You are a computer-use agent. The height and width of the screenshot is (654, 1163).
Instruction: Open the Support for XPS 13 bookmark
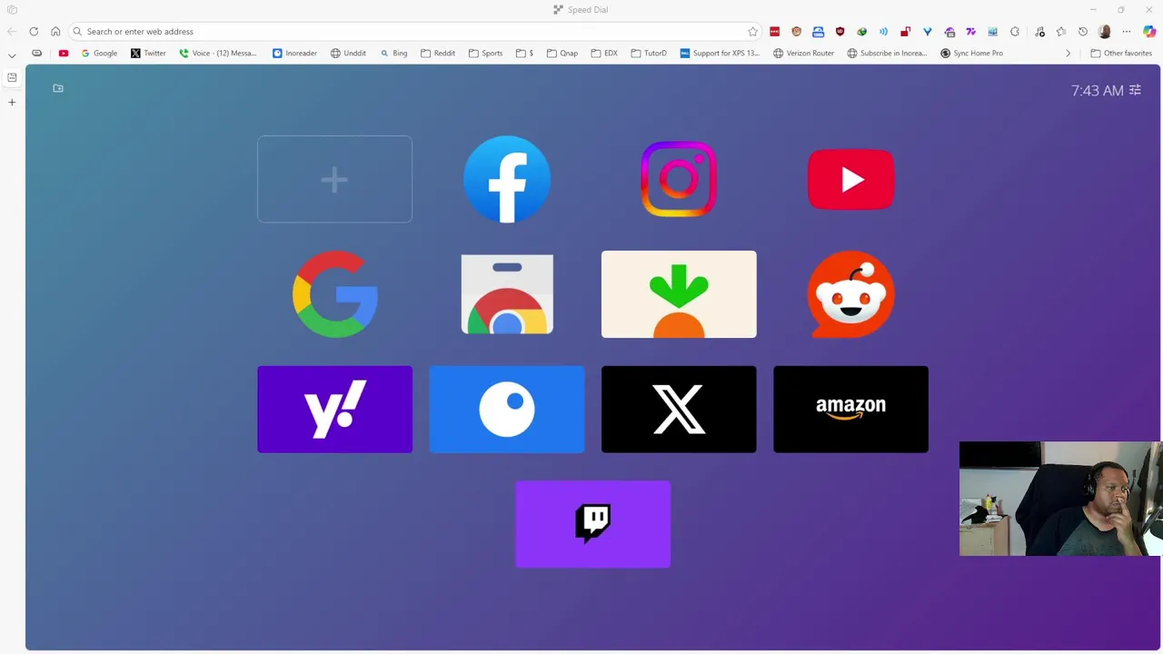(720, 54)
